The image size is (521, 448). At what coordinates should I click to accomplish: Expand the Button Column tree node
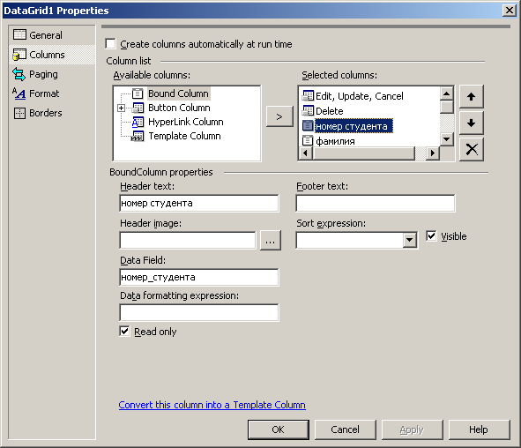(122, 108)
